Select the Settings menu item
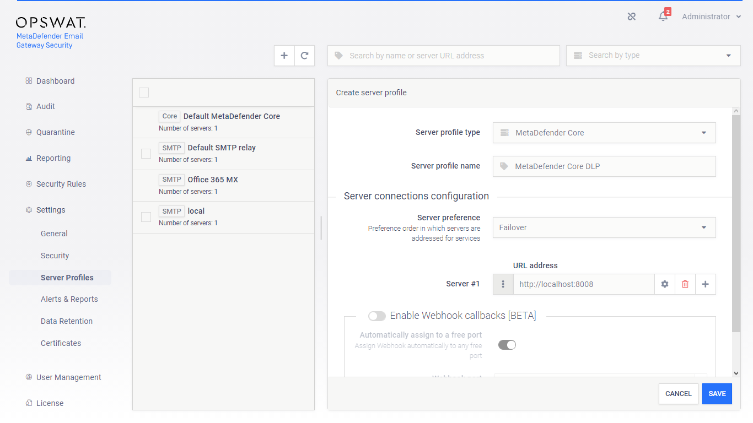Screen dimensions: 753x423 click(51, 210)
